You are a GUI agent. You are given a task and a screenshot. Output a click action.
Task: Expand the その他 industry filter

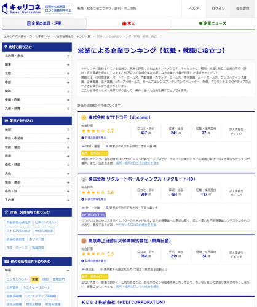37,200
